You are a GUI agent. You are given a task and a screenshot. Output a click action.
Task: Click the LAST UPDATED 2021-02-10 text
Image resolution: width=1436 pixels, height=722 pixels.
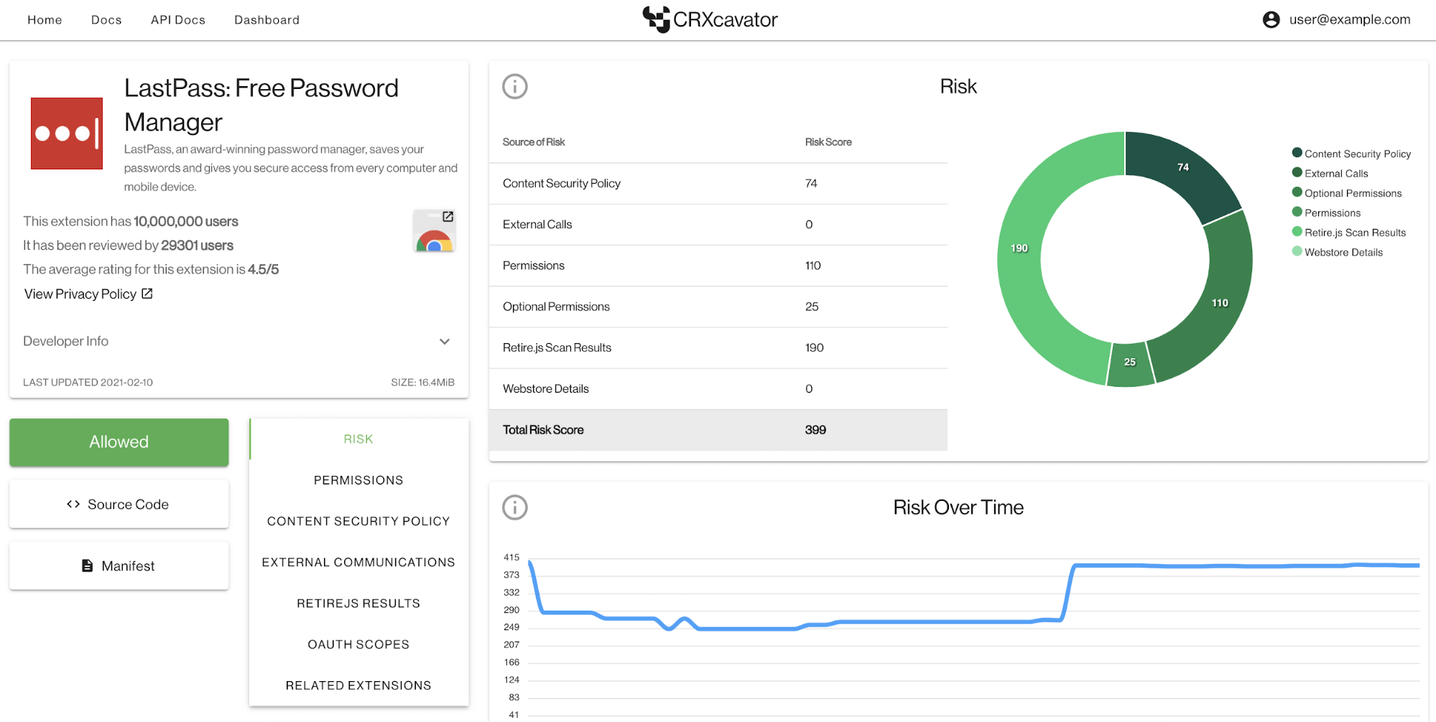[x=88, y=383]
